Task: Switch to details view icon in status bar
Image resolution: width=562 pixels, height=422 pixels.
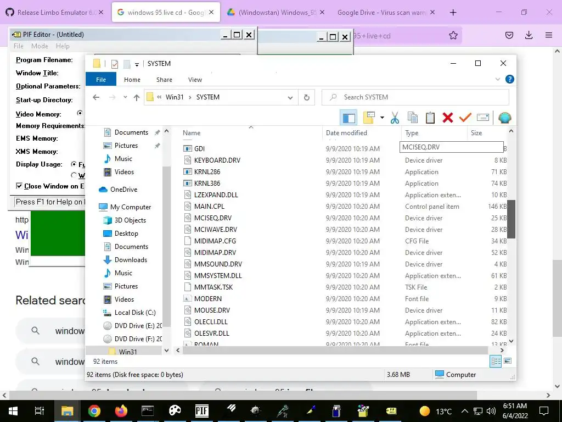Action: coord(496,361)
